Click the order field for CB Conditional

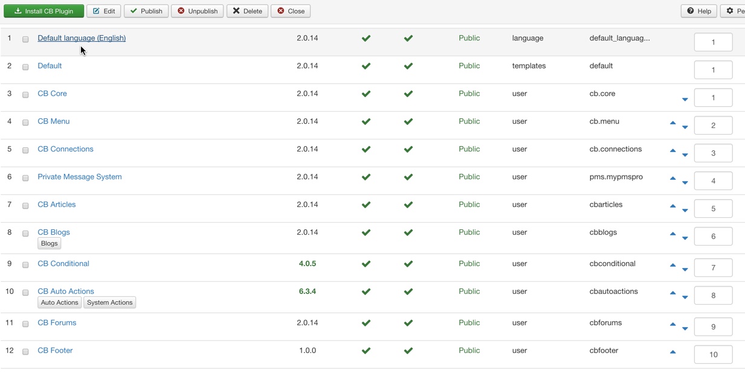pyautogui.click(x=713, y=267)
